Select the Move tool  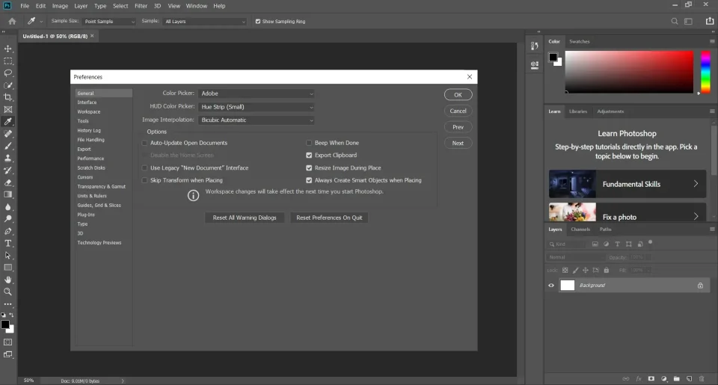click(x=8, y=49)
